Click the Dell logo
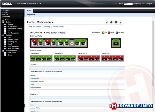The width and height of the screenshot is (155, 112). [7, 4]
